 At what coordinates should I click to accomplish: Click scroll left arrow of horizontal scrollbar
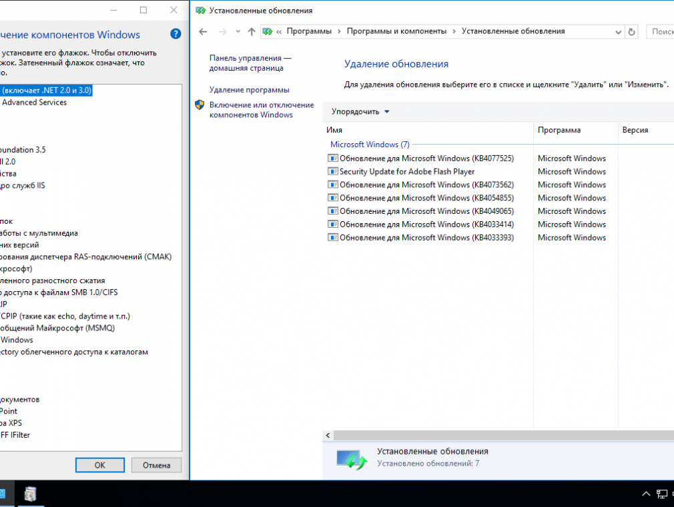pos(328,435)
